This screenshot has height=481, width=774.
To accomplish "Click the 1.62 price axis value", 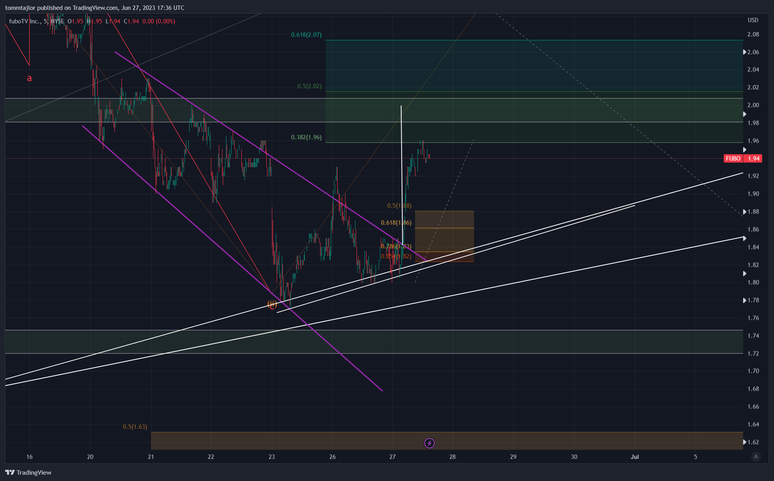I will pyautogui.click(x=753, y=442).
